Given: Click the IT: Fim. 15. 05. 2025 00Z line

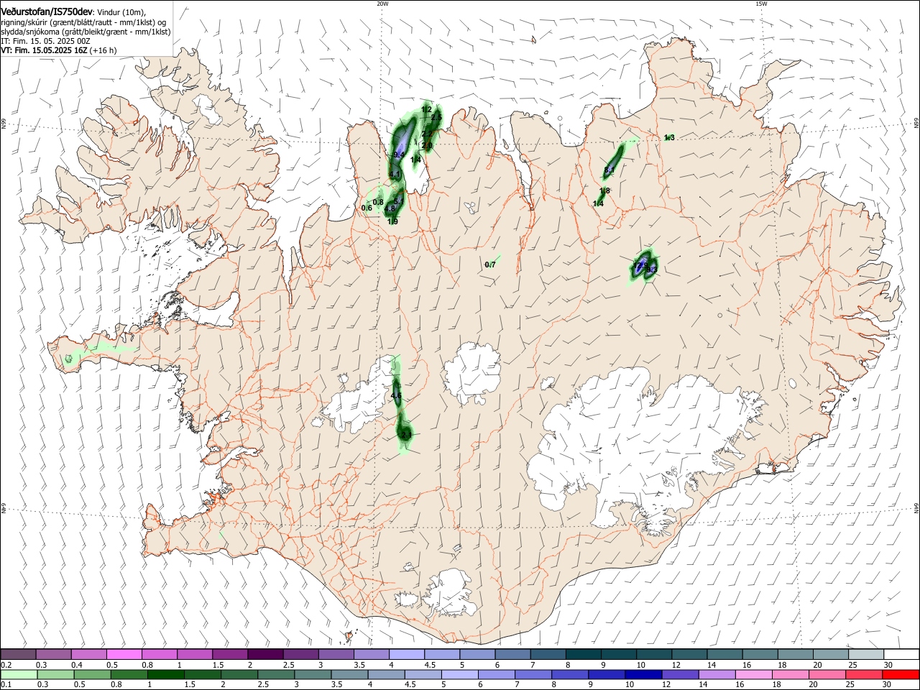Looking at the screenshot, I should (45, 41).
